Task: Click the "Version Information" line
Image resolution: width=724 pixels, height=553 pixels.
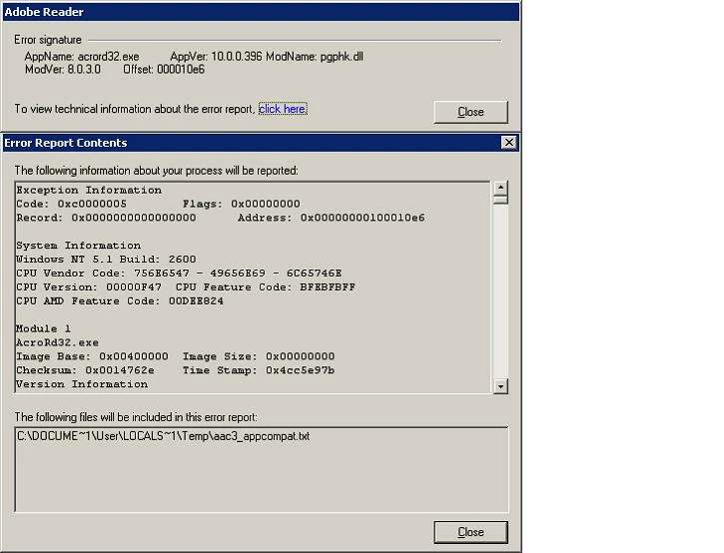Action: [82, 383]
